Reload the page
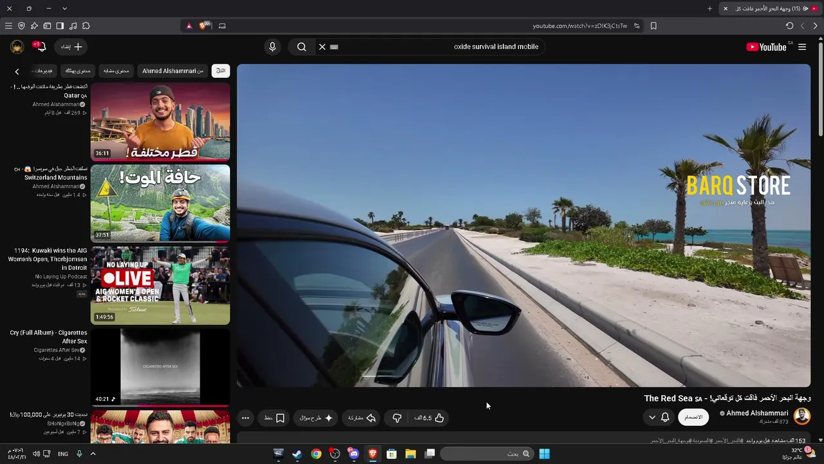 (790, 26)
